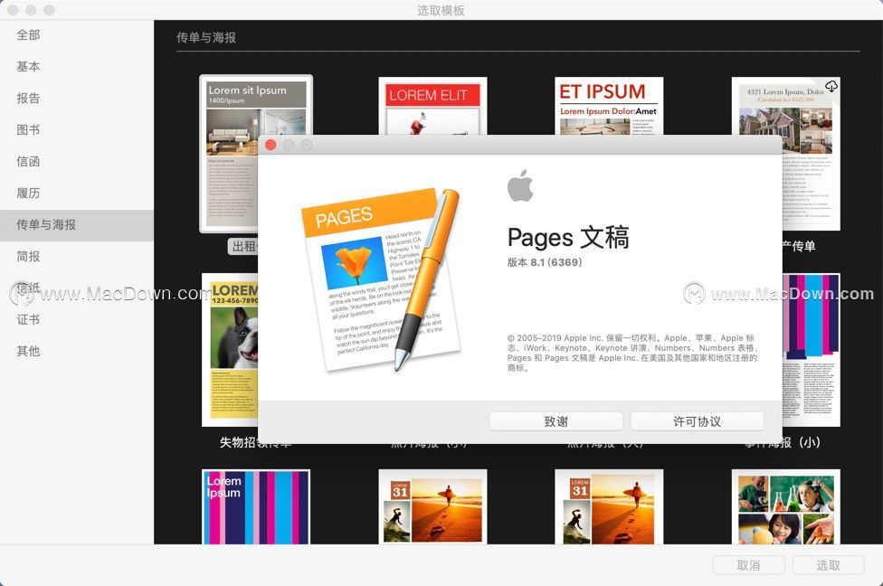Select the 全部 category in sidebar

(28, 35)
